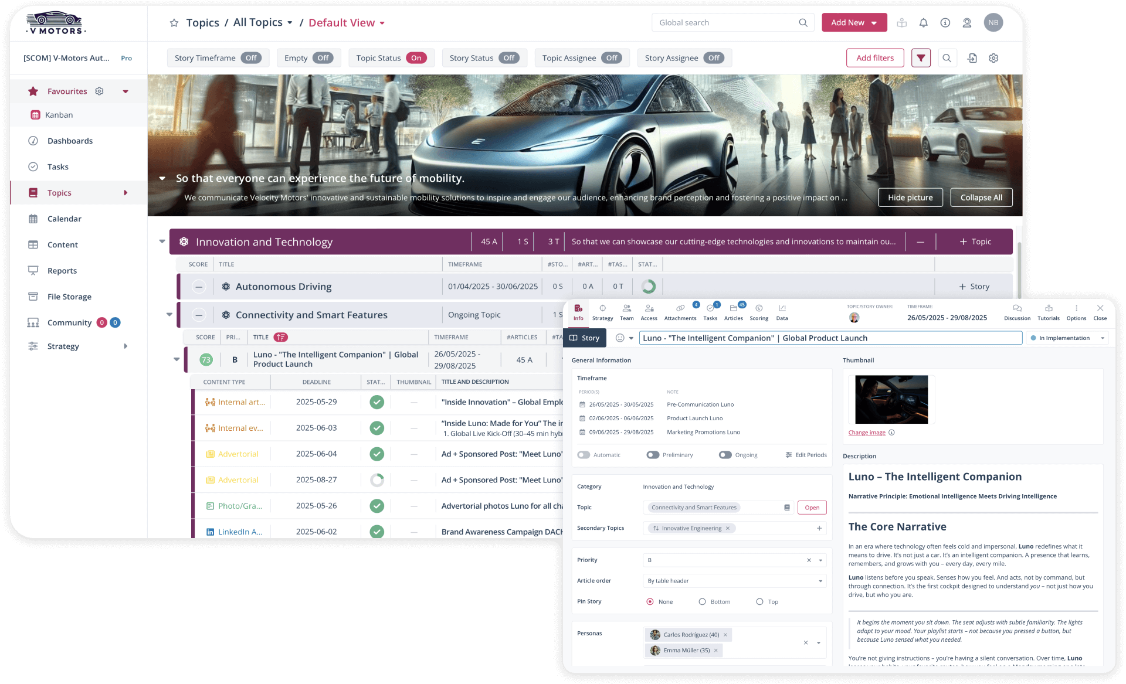This screenshot has width=1126, height=684.
Task: Open the Article order dropdown
Action: (820, 581)
